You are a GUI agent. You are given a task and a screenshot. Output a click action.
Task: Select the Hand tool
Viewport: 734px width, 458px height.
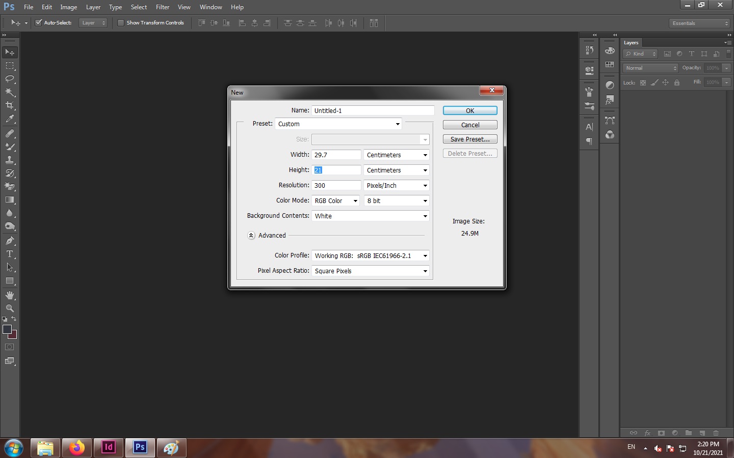(x=10, y=295)
